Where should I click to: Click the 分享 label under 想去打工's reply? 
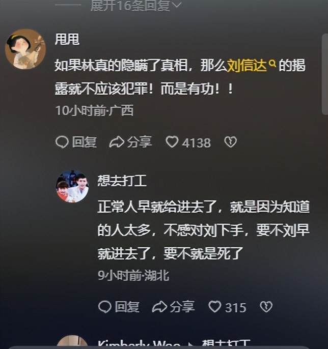pos(182,307)
